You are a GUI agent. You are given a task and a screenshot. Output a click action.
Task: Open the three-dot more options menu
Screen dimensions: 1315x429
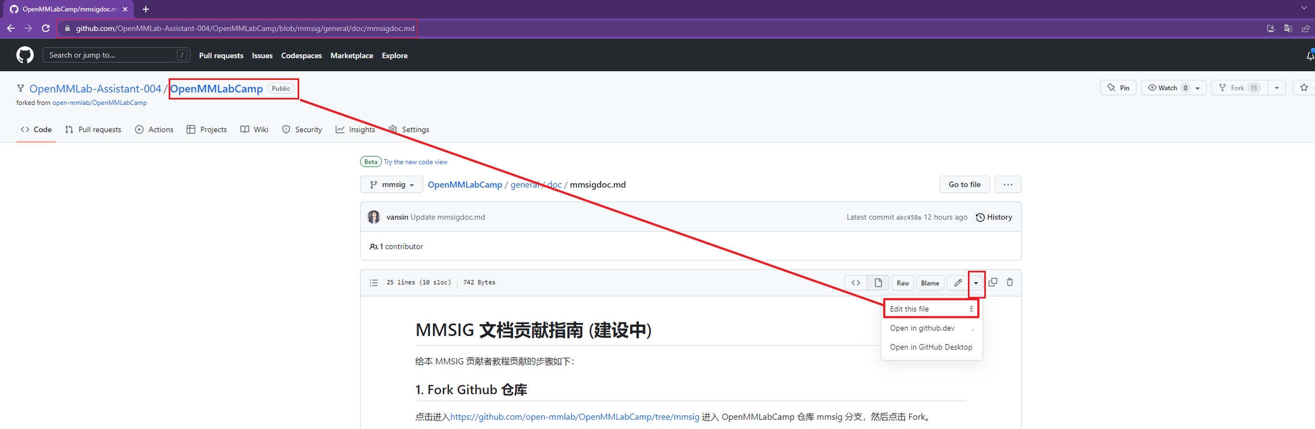click(1007, 185)
